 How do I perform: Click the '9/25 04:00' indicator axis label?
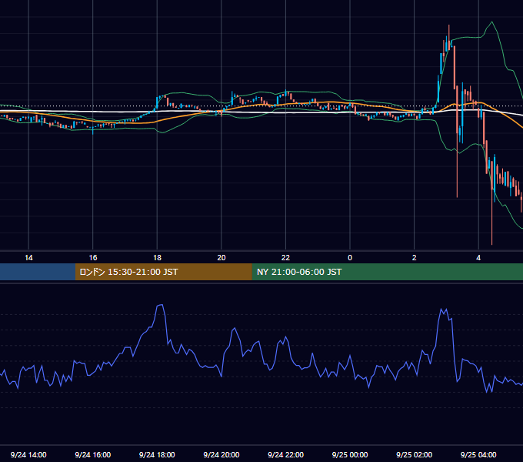click(478, 454)
